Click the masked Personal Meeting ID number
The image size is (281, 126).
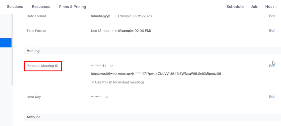pos(98,66)
